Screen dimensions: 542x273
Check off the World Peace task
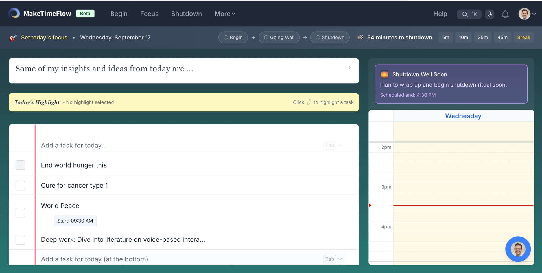(x=20, y=212)
